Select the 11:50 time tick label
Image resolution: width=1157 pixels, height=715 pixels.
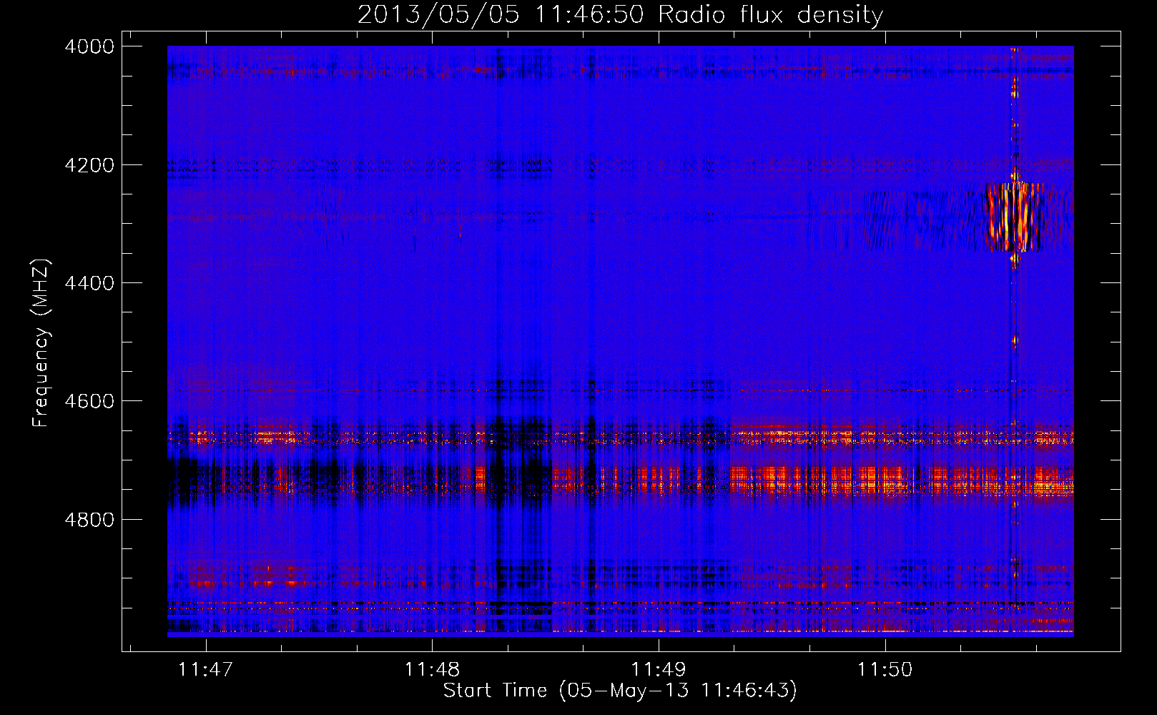tap(885, 669)
